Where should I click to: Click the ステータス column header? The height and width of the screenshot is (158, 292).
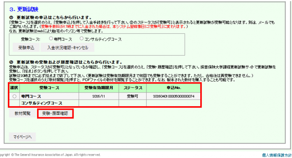tap(132, 88)
